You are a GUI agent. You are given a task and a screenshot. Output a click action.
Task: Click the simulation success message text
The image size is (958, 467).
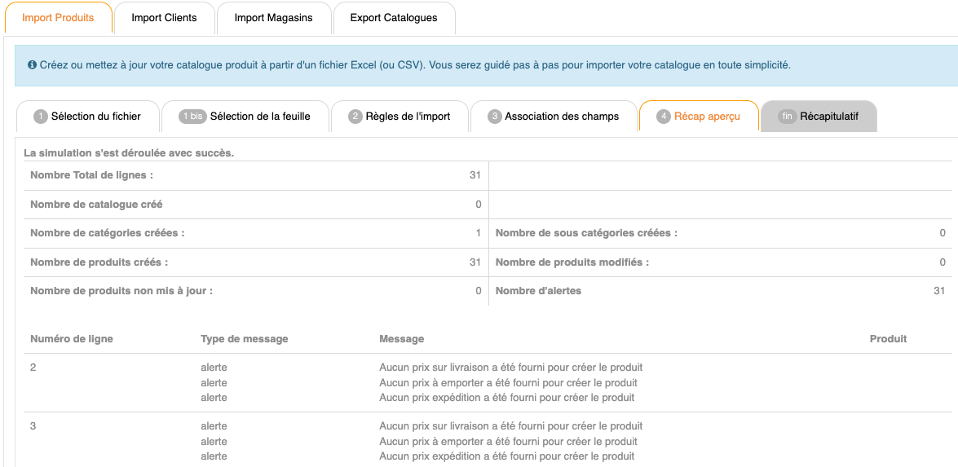click(129, 153)
